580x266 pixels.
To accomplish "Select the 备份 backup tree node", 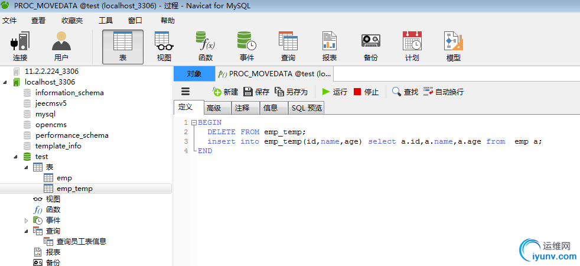I will point(53,262).
